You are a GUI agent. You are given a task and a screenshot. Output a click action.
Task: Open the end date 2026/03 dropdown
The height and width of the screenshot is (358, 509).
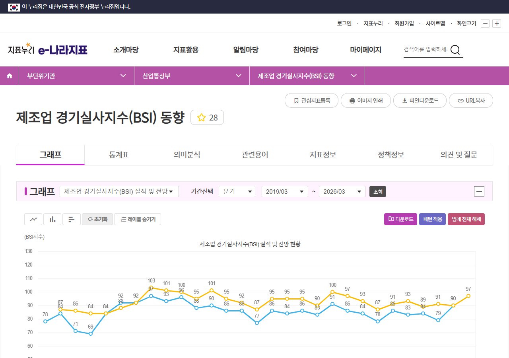[x=342, y=192]
